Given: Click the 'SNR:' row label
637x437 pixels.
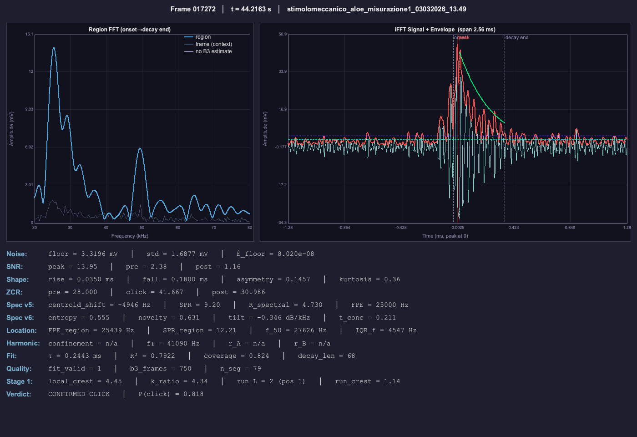Looking at the screenshot, I should 15,267.
